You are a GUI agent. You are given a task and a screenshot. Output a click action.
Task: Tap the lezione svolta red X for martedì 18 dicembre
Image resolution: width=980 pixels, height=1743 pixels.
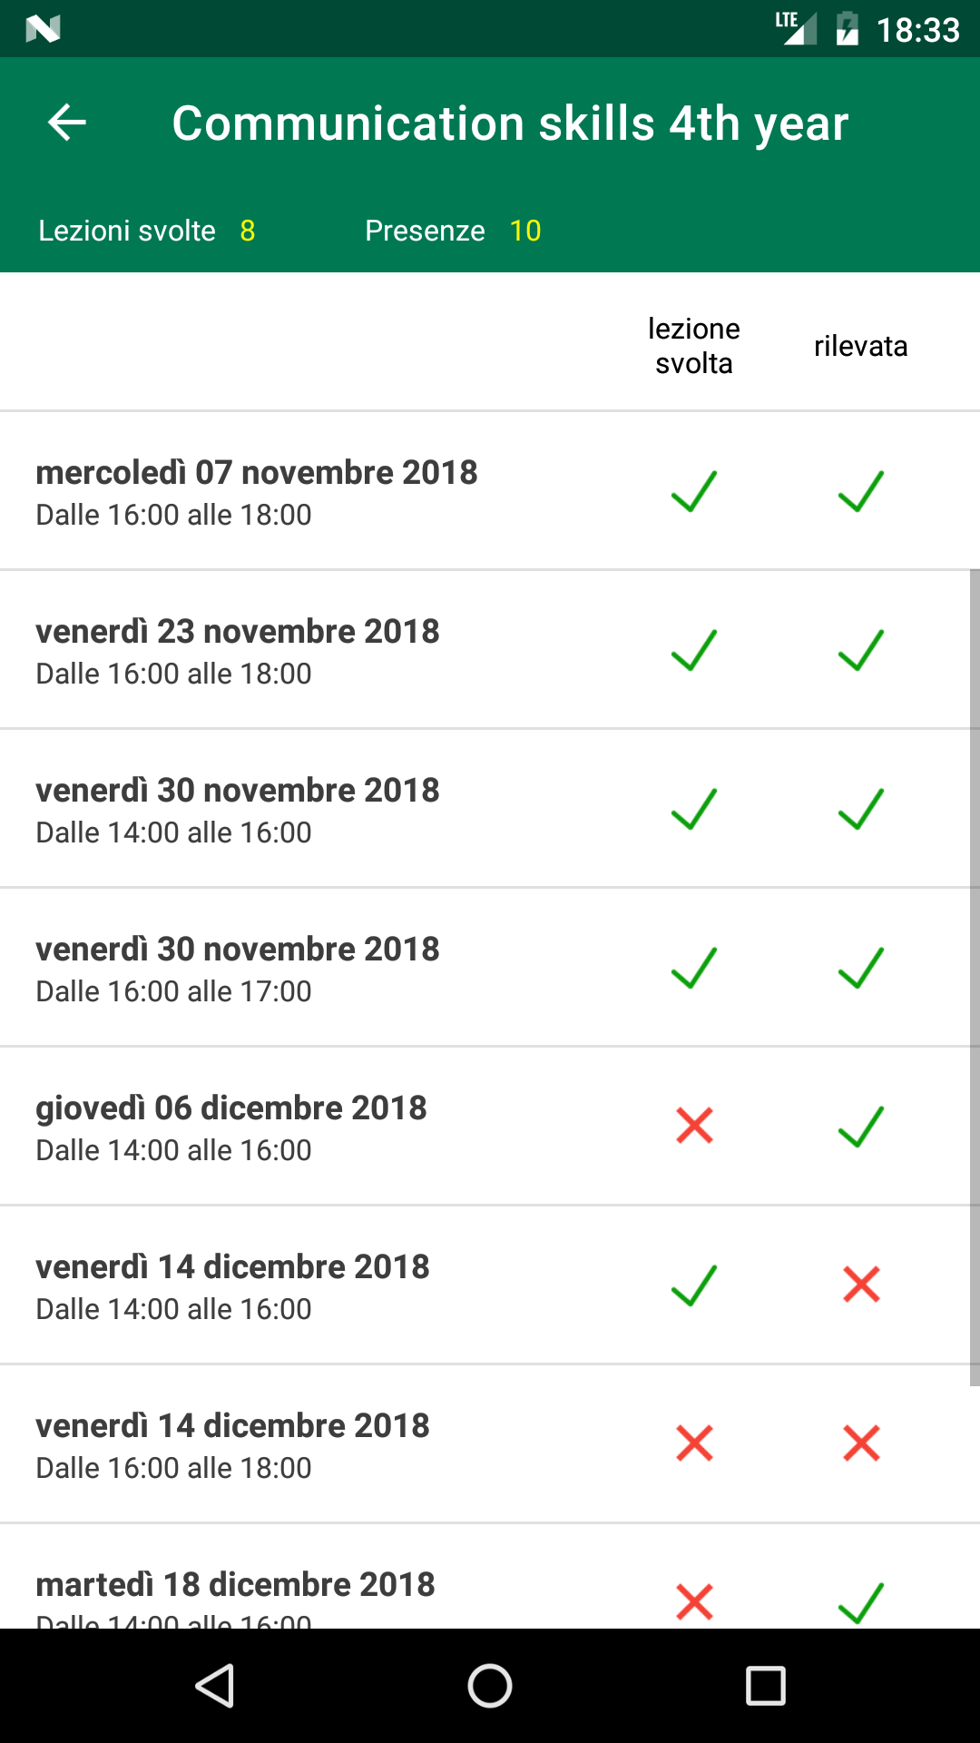coord(694,1601)
